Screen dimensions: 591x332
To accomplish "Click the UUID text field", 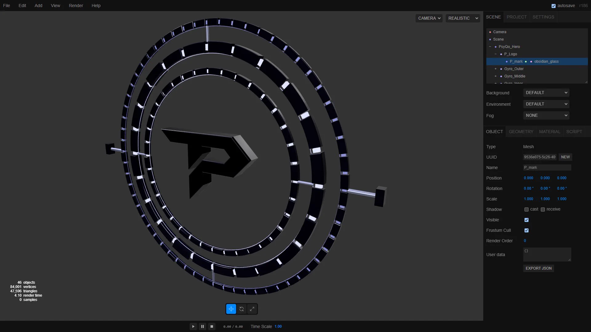I will click(540, 157).
